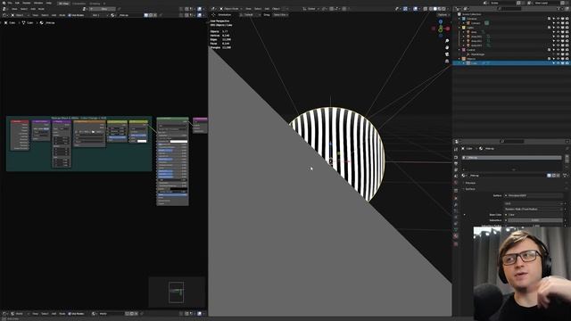Open the Blender logo menu
This screenshot has width=571, height=321.
pyautogui.click(x=4, y=3)
